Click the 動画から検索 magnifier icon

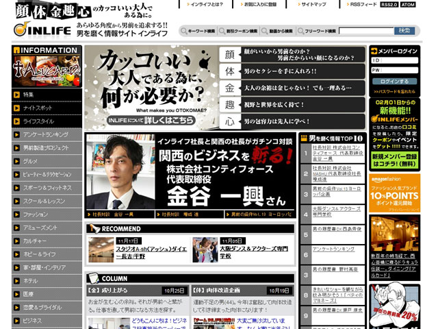coord(264,31)
